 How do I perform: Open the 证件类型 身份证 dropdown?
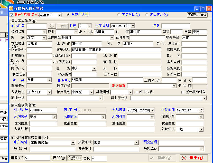pos(112,38)
